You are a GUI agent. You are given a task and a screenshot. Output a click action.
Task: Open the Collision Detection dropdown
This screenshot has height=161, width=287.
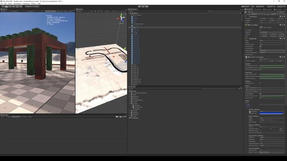coord(272,53)
